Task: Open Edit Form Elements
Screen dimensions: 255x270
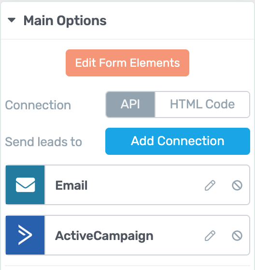Action: coord(127,63)
